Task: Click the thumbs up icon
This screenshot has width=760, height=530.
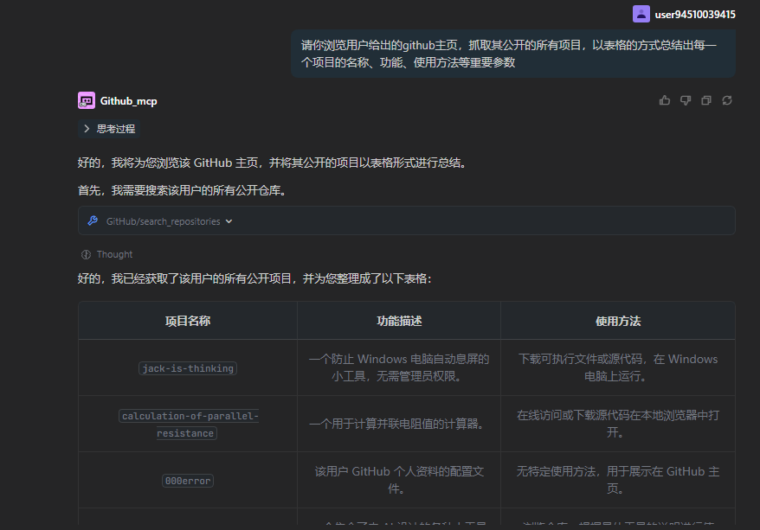Action: point(665,100)
